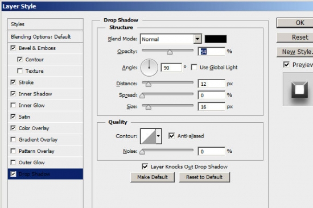Open the black shadow color swatch
Screen dimensions: 313x208
coord(216,39)
